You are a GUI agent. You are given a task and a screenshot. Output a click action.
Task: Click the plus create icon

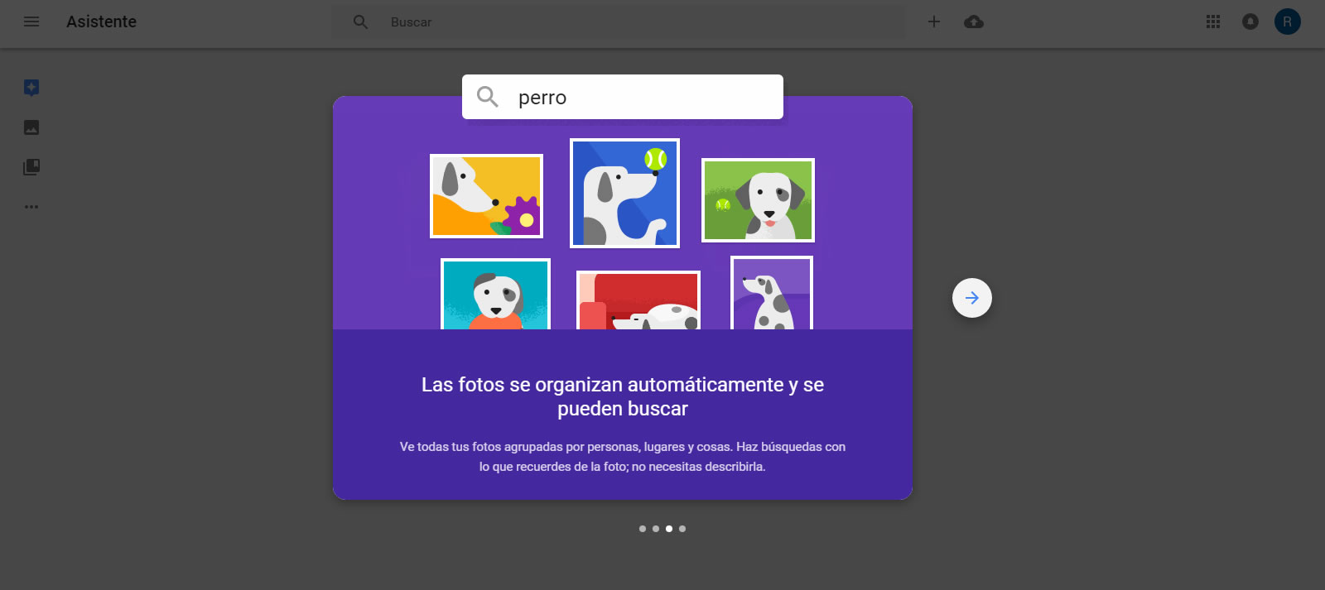pos(934,22)
